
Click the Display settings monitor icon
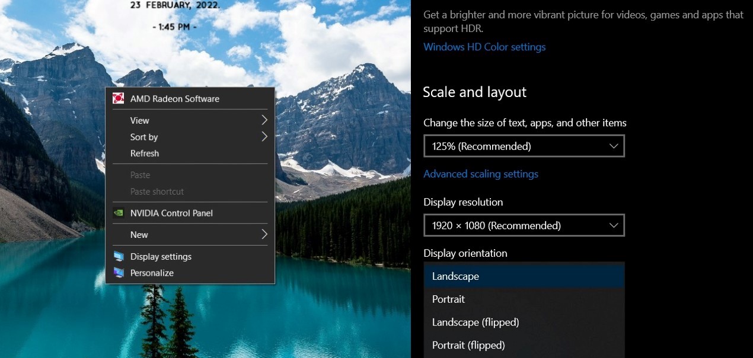[x=119, y=256]
